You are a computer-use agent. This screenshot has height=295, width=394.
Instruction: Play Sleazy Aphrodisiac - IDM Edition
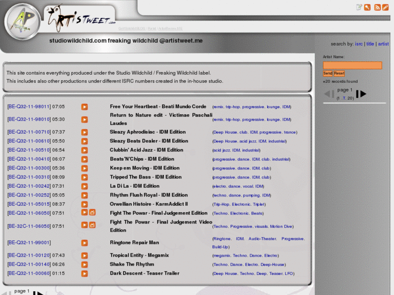85,132
